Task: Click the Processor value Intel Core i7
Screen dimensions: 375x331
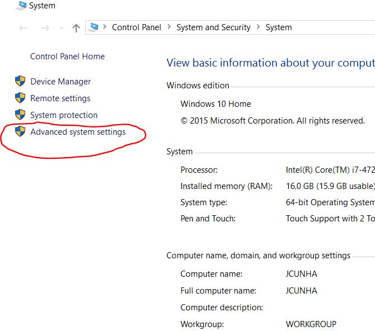Action: pyautogui.click(x=330, y=170)
